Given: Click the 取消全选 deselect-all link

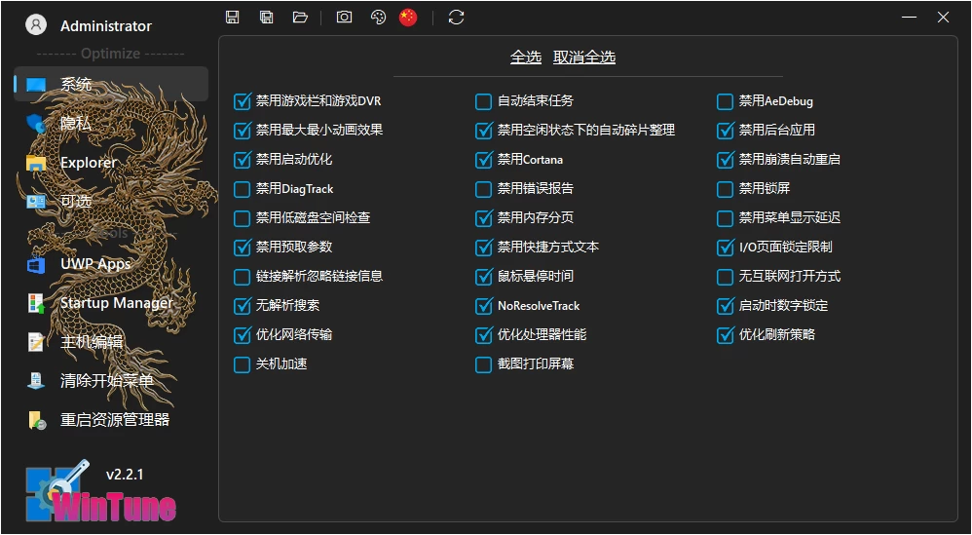Looking at the screenshot, I should pyautogui.click(x=584, y=57).
